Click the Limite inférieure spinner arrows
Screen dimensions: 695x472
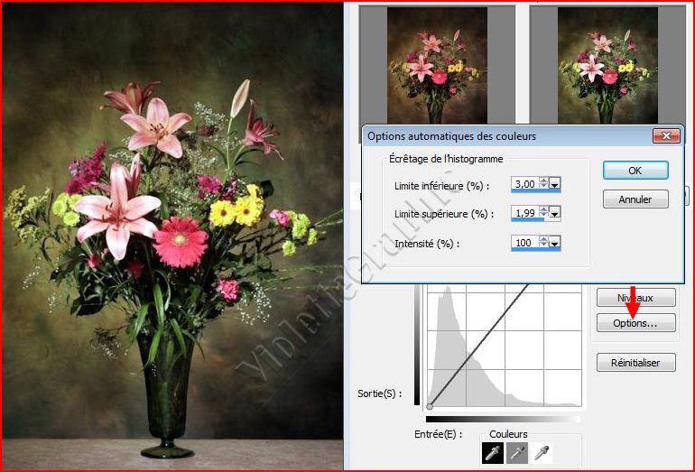pyautogui.click(x=543, y=184)
